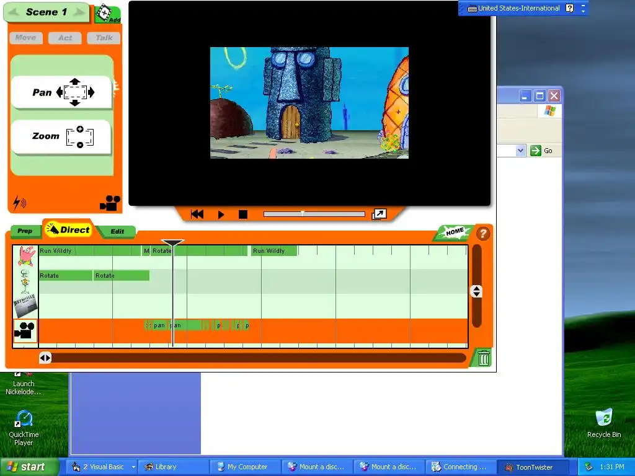635x476 pixels.
Task: Select the Zoom camera tool
Action: [x=61, y=137]
